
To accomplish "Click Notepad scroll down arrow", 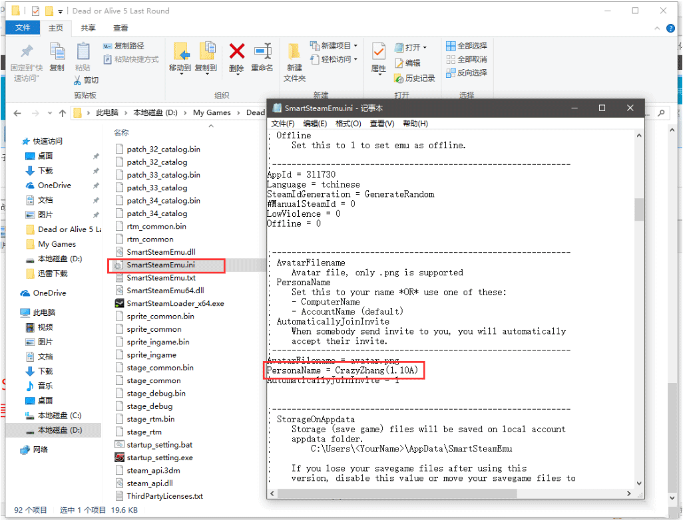I will click(x=639, y=483).
